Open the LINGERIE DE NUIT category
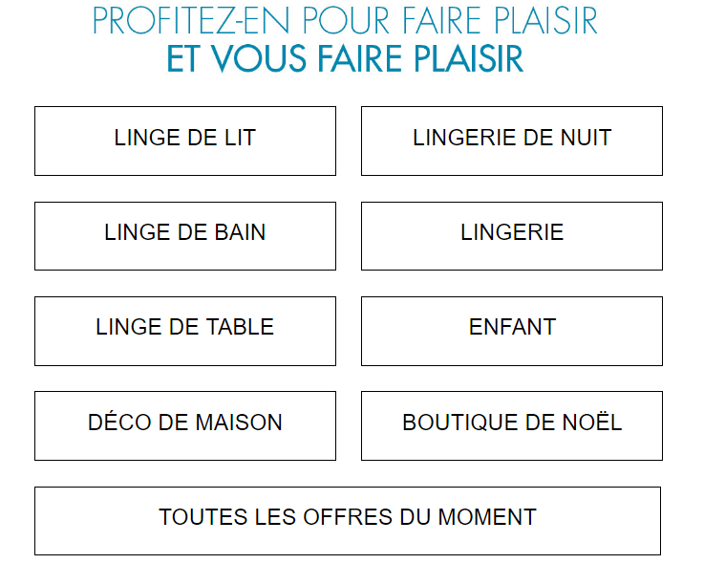Screen dimensions: 704x564 pos(511,141)
